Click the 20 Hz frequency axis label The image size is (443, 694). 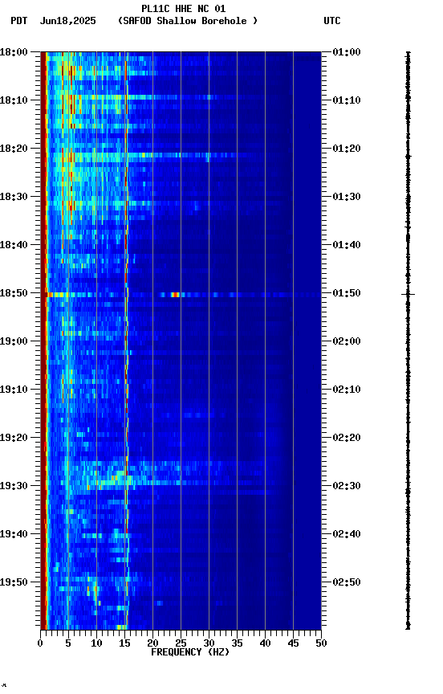pyautogui.click(x=152, y=643)
